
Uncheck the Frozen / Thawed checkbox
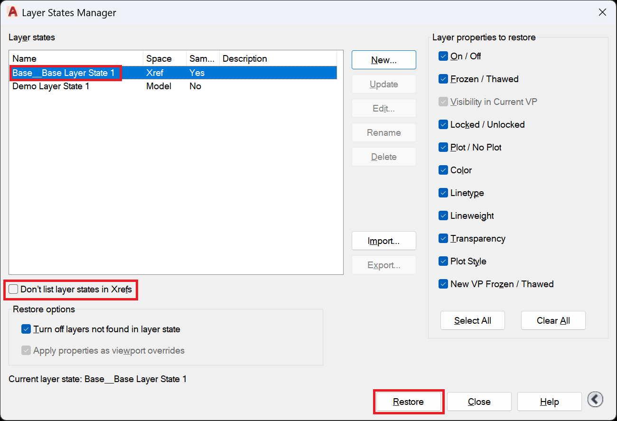443,79
